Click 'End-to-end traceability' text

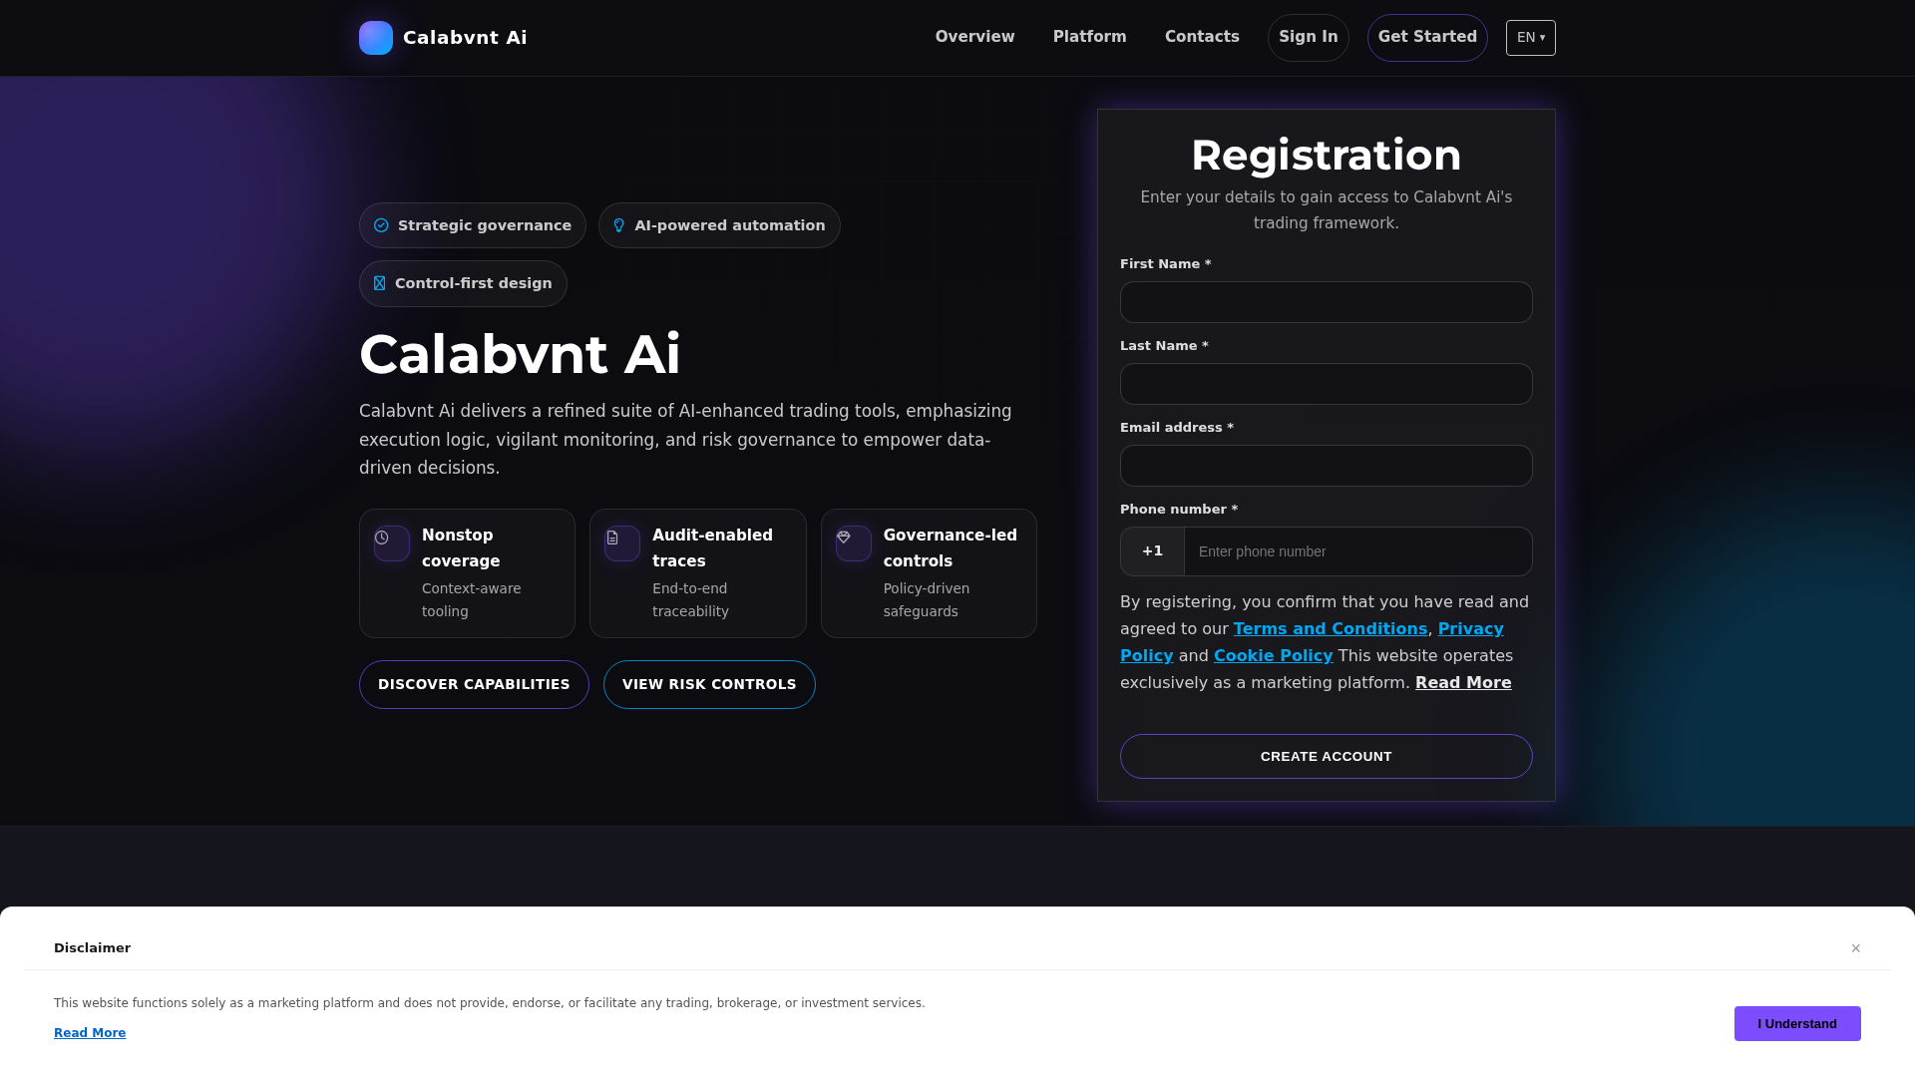[690, 600]
